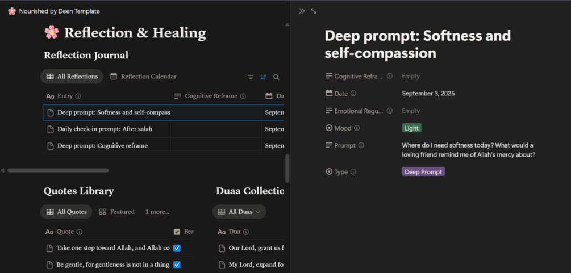Open the entry as full page
This screenshot has width=571, height=273.
click(x=314, y=11)
